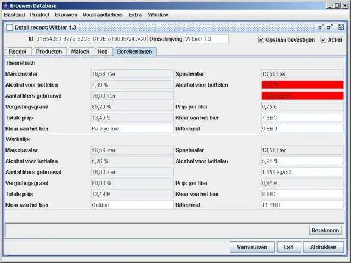Click the Vergistingsgraad value 85,29 %

point(132,107)
